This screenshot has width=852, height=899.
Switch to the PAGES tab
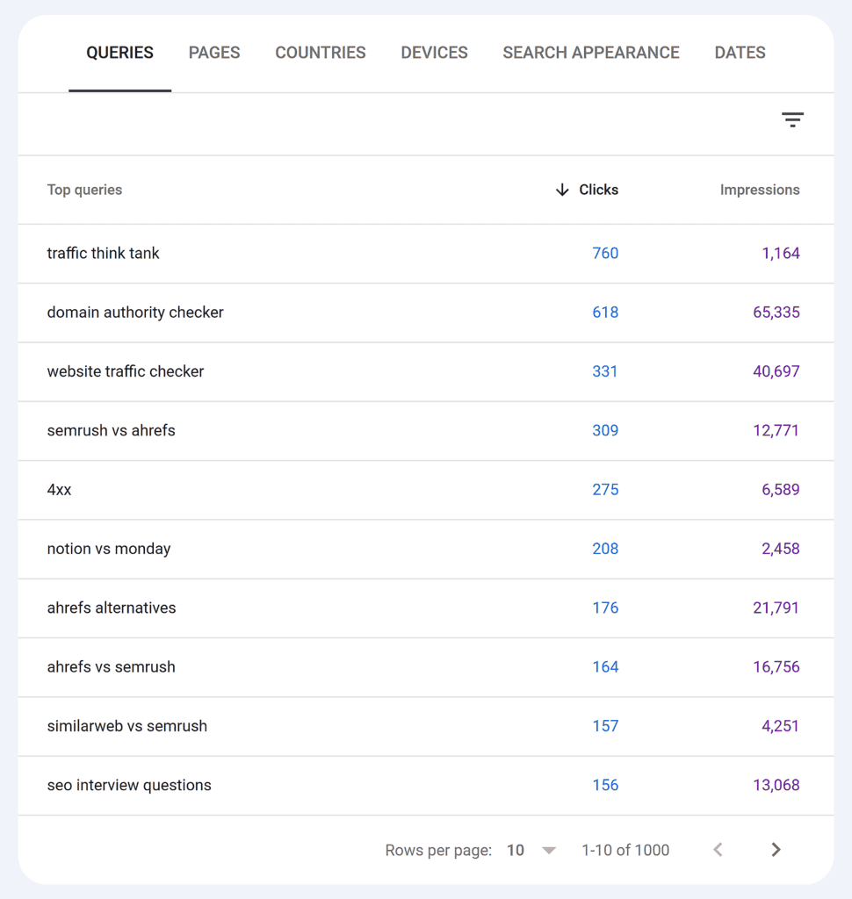point(213,53)
